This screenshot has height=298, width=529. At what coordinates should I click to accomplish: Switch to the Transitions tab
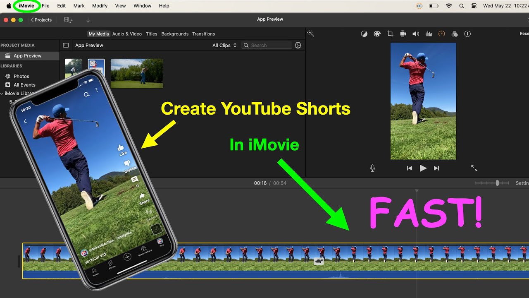point(204,34)
